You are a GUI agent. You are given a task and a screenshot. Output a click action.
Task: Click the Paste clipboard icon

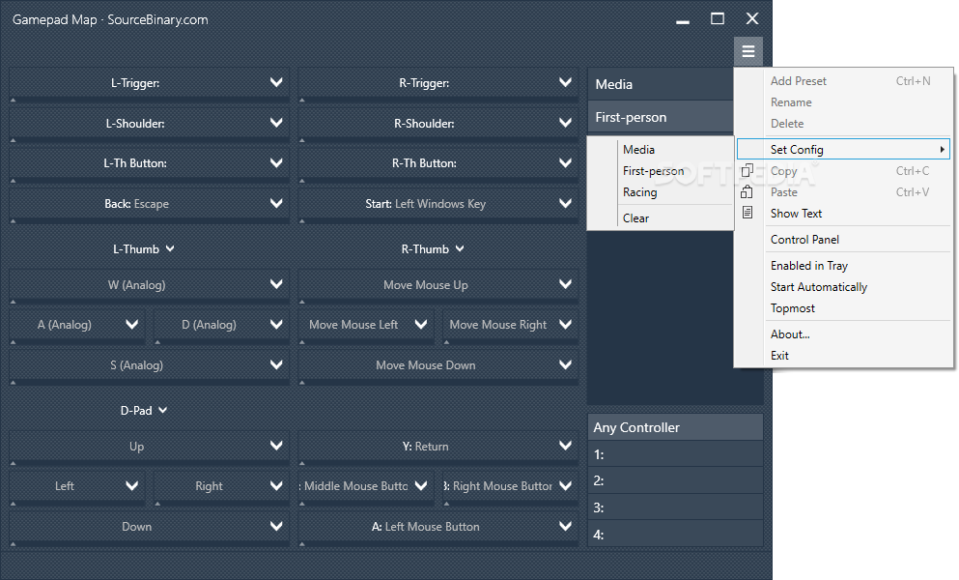(x=747, y=192)
